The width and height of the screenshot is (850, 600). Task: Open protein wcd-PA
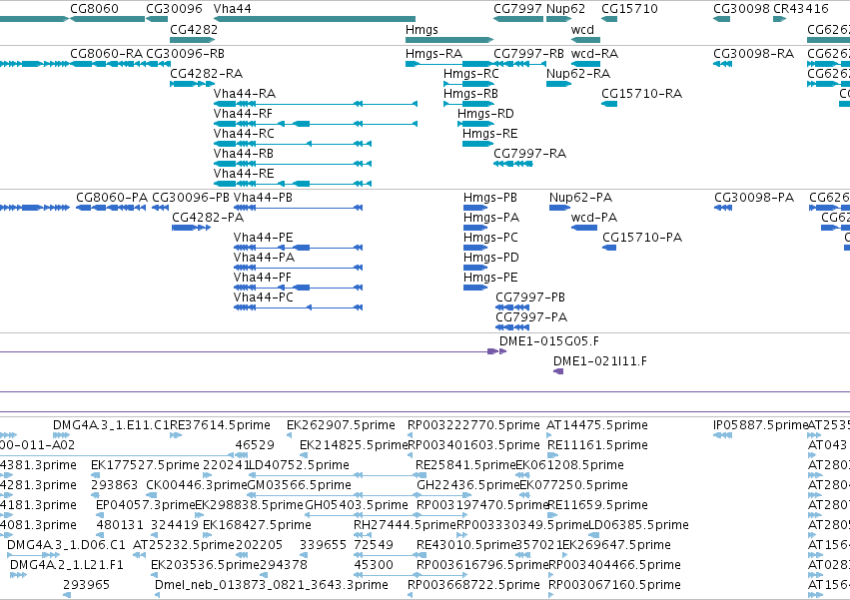point(594,218)
